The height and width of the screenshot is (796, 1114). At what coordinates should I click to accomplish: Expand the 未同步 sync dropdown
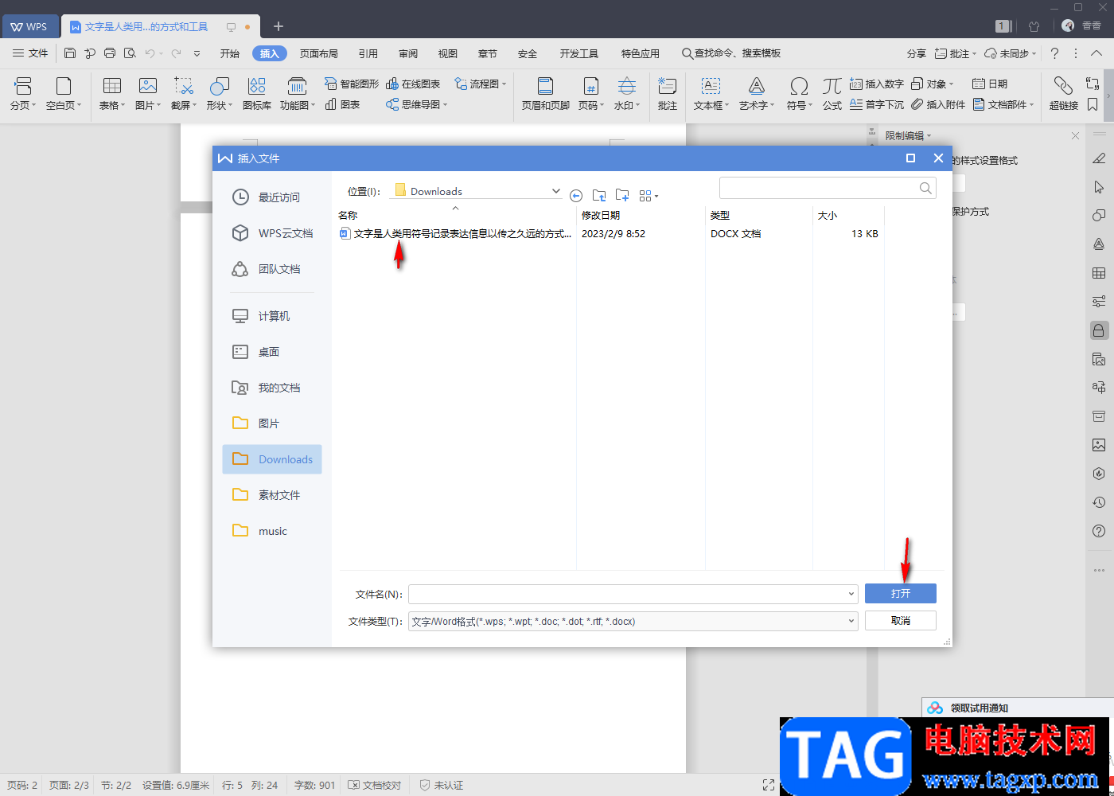click(x=1034, y=53)
